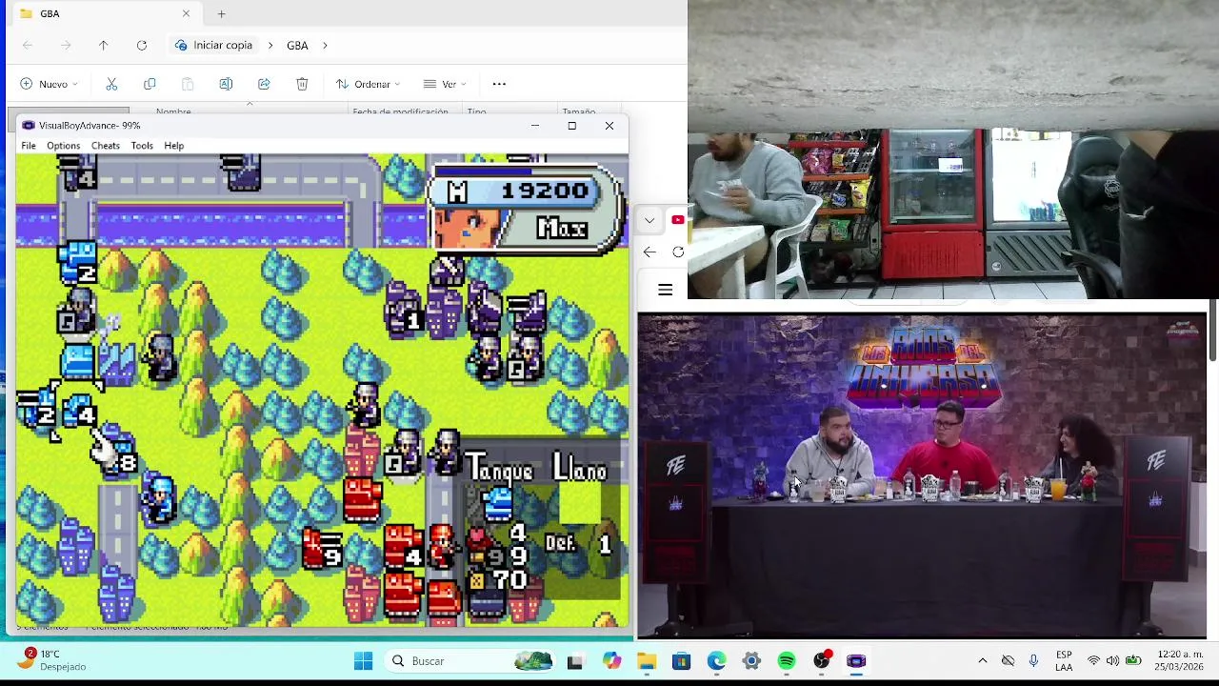This screenshot has width=1219, height=686.
Task: Select the GBA tab in File Explorer
Action: pyautogui.click(x=103, y=13)
